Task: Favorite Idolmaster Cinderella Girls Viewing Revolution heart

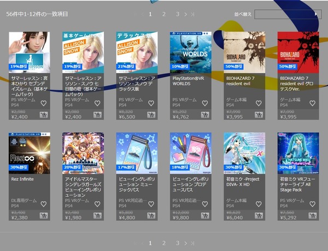Action: point(97,204)
